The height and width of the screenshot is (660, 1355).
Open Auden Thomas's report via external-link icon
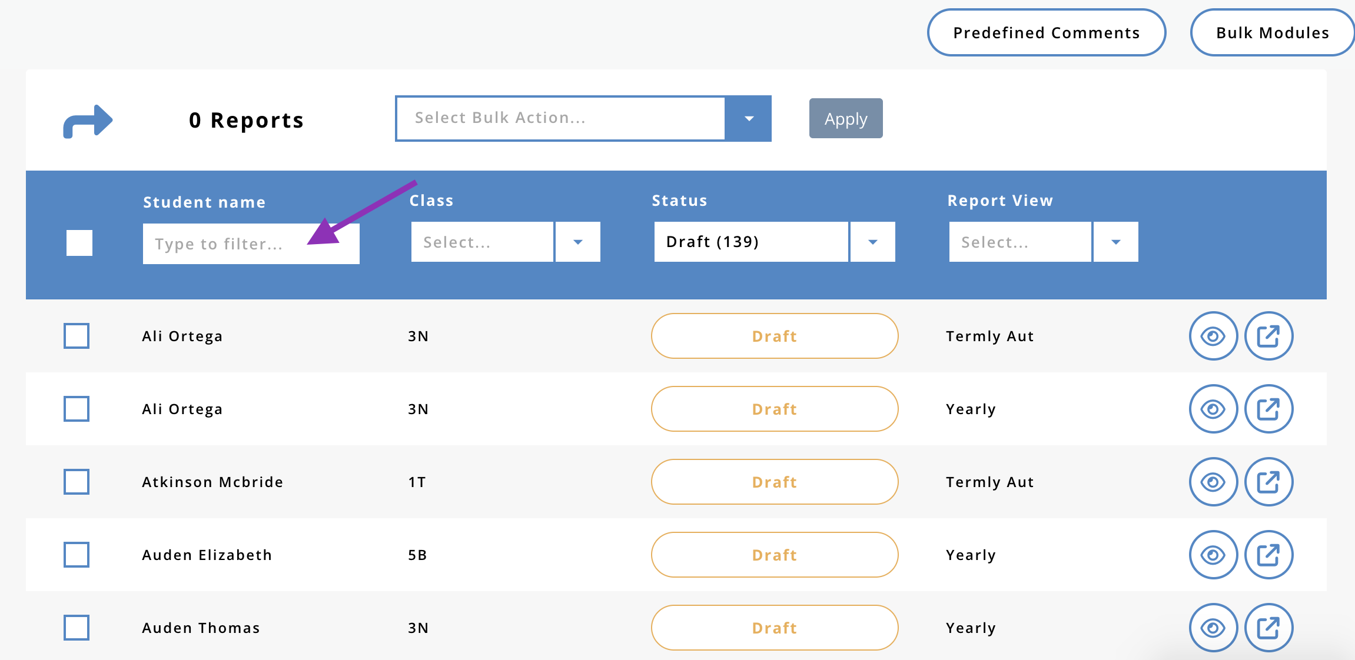pos(1268,628)
